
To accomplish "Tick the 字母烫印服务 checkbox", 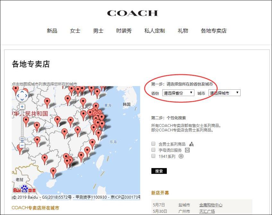I will (x=153, y=150).
